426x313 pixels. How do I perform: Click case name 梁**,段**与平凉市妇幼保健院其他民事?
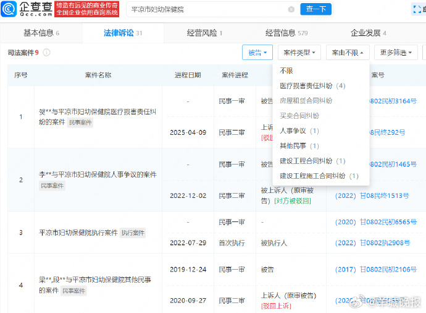pos(95,285)
